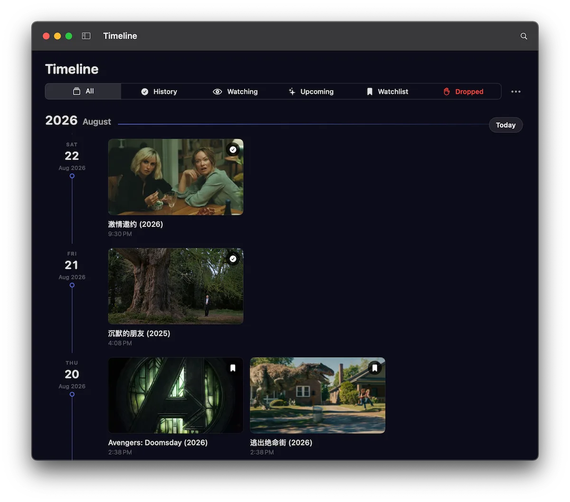Viewport: 570px width, 502px height.
Task: Open the Dropped tab
Action: pos(463,92)
